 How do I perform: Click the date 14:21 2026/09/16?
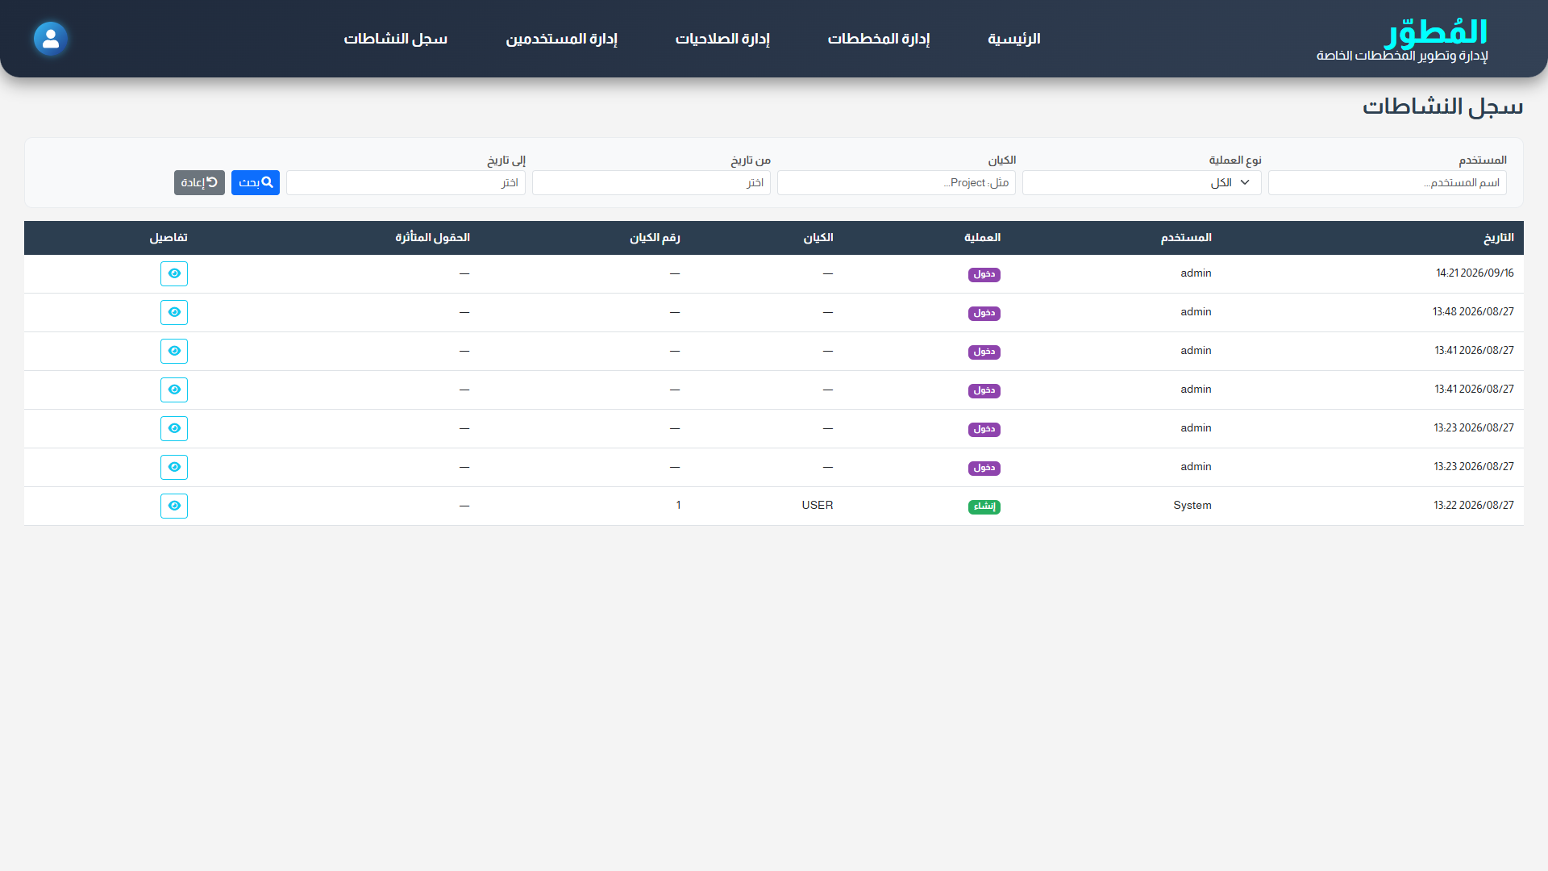(1475, 273)
